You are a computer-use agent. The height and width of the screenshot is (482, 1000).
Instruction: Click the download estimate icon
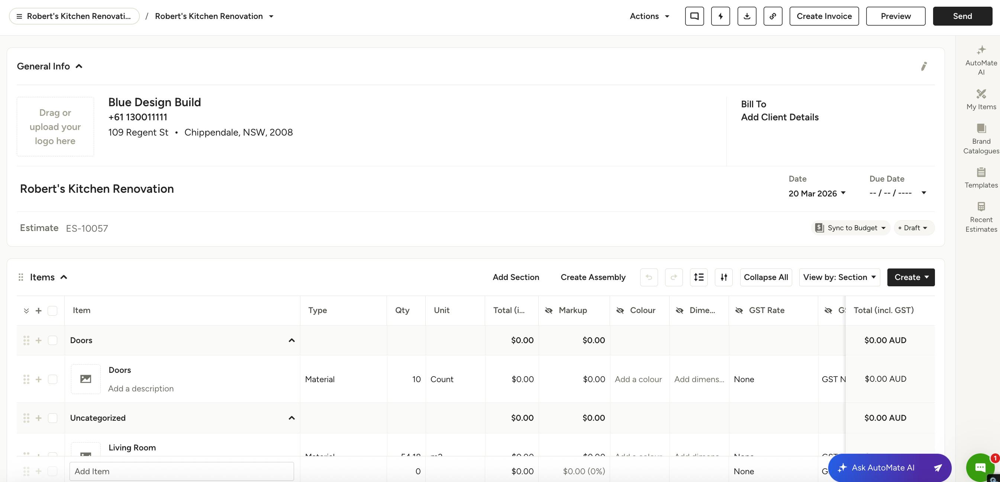click(746, 16)
